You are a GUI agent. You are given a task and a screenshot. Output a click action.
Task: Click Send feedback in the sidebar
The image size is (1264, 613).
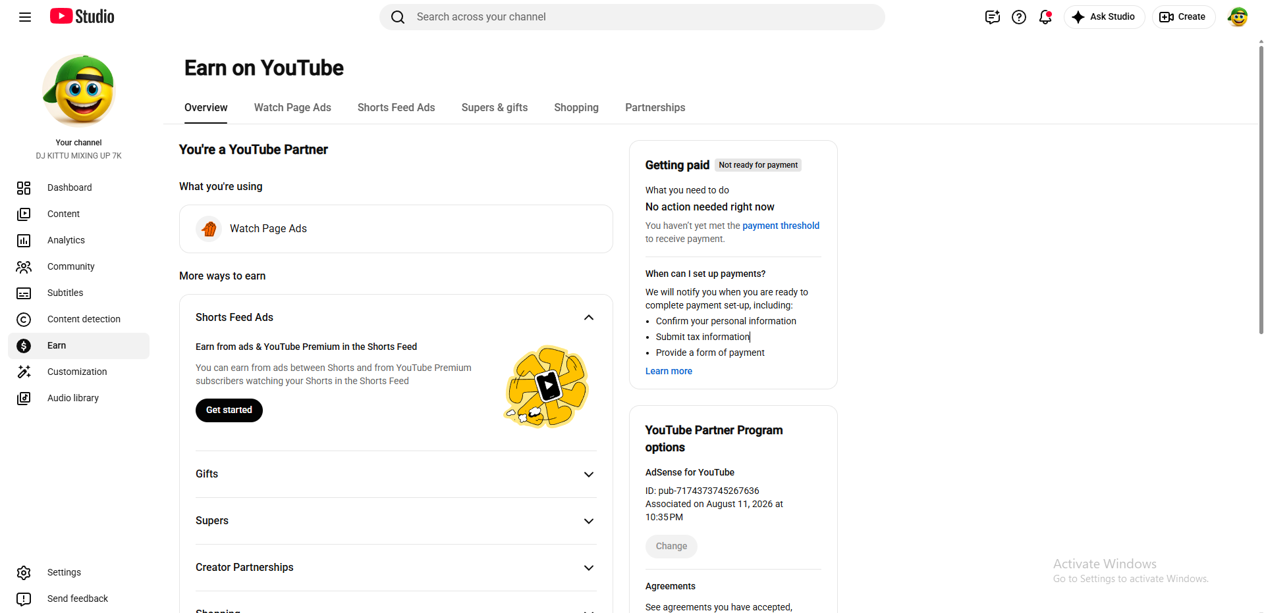(x=79, y=599)
